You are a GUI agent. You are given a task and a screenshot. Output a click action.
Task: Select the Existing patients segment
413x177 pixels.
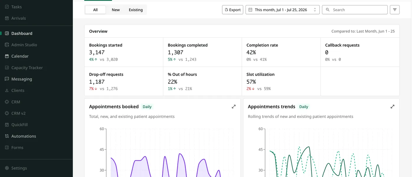[136, 10]
